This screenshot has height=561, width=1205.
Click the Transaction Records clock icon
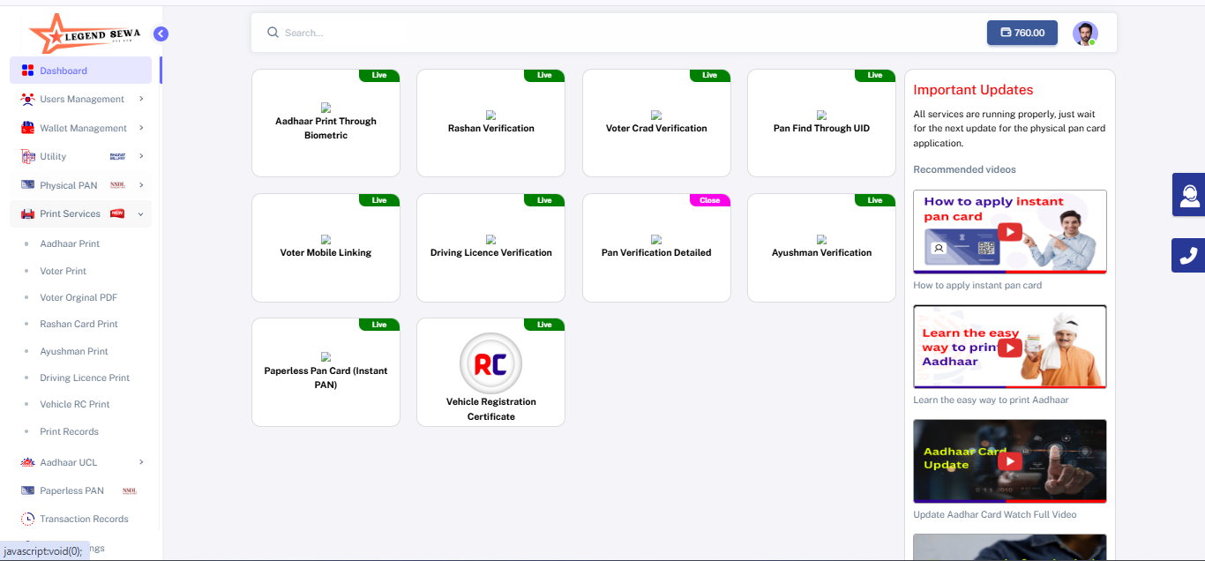(x=27, y=519)
